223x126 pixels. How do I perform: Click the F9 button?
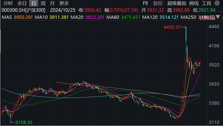tap(145, 3)
